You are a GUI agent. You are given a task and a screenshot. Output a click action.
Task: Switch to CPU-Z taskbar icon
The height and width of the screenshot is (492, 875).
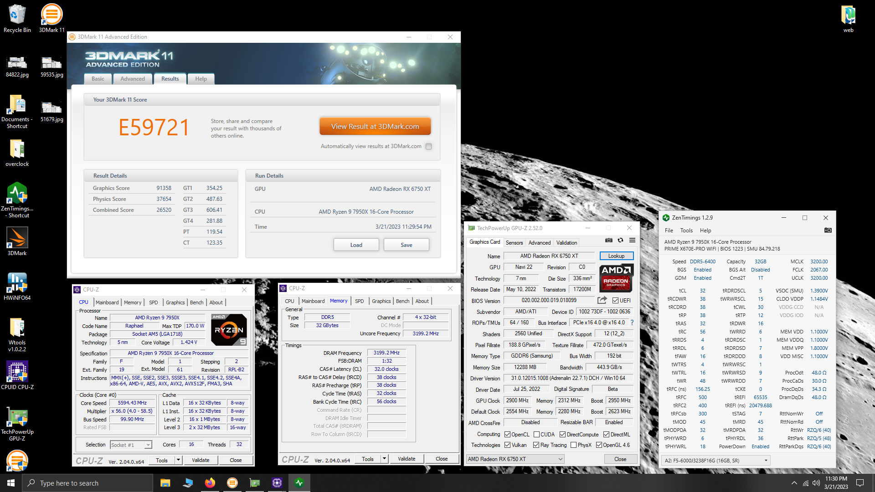coord(277,483)
